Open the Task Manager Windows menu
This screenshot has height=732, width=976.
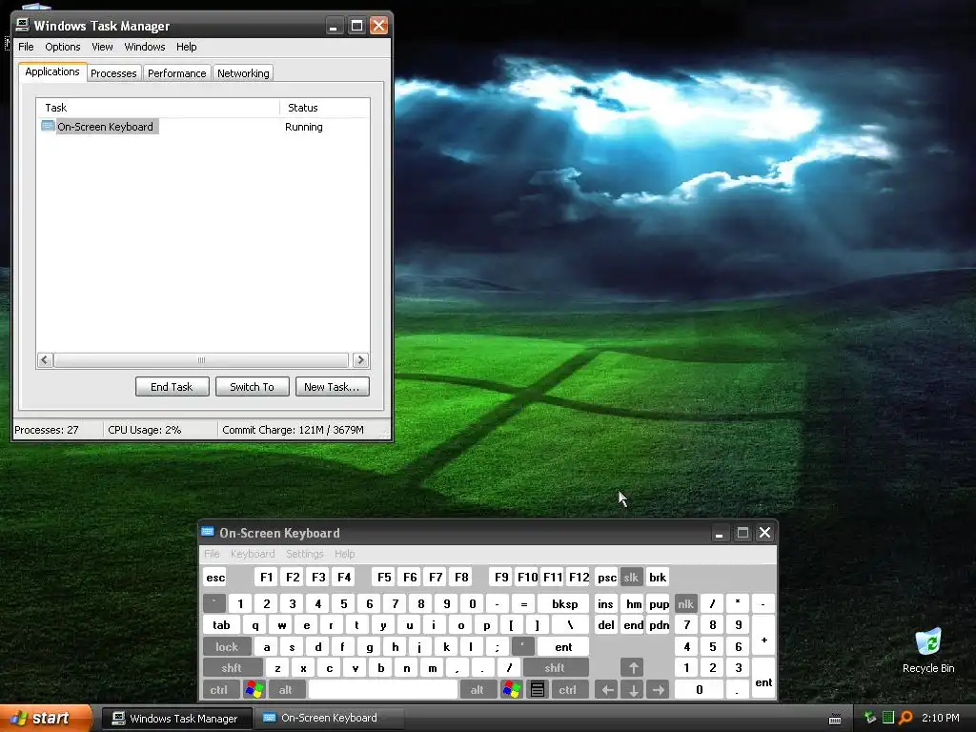pos(145,47)
